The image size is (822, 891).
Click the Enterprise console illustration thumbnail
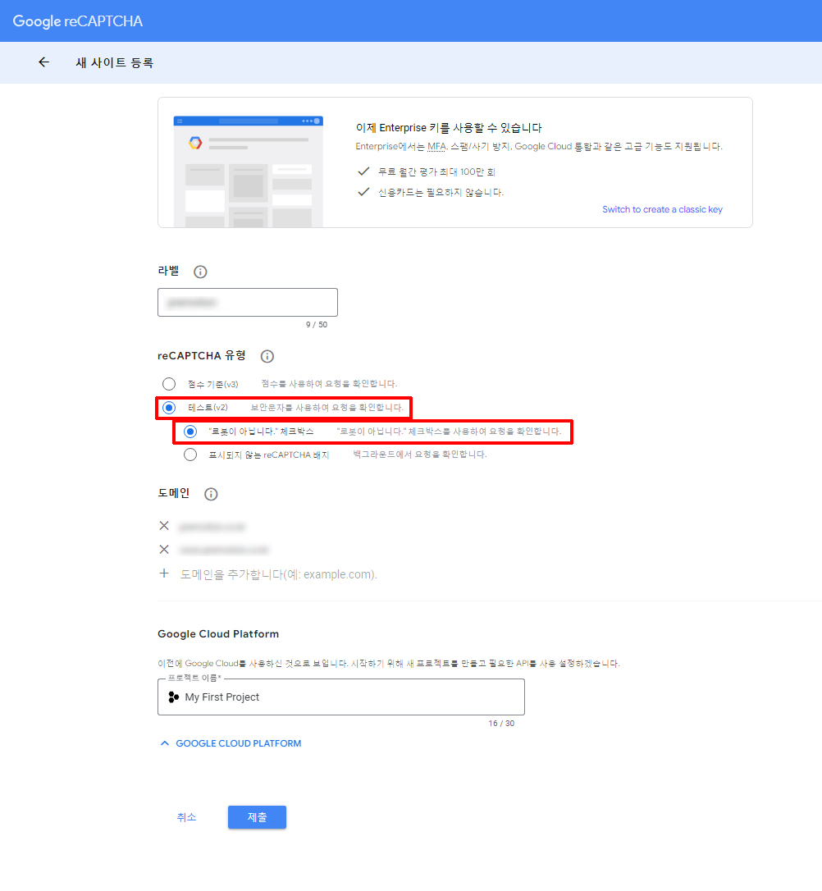(249, 171)
